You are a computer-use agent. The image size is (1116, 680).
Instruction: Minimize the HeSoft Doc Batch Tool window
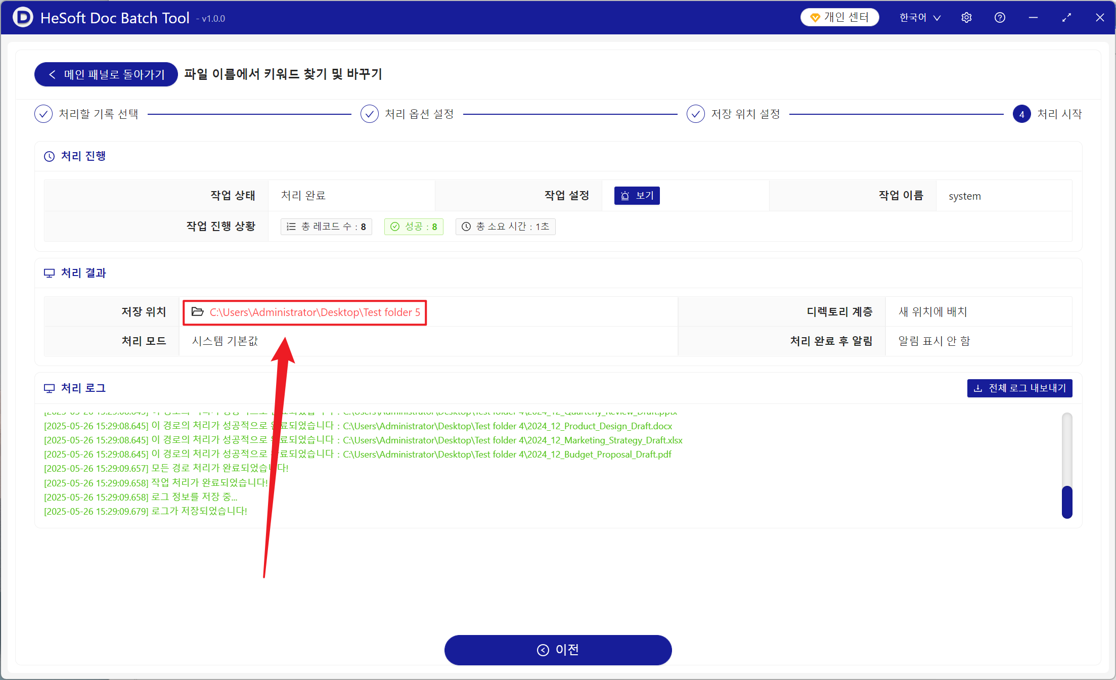coord(1033,18)
